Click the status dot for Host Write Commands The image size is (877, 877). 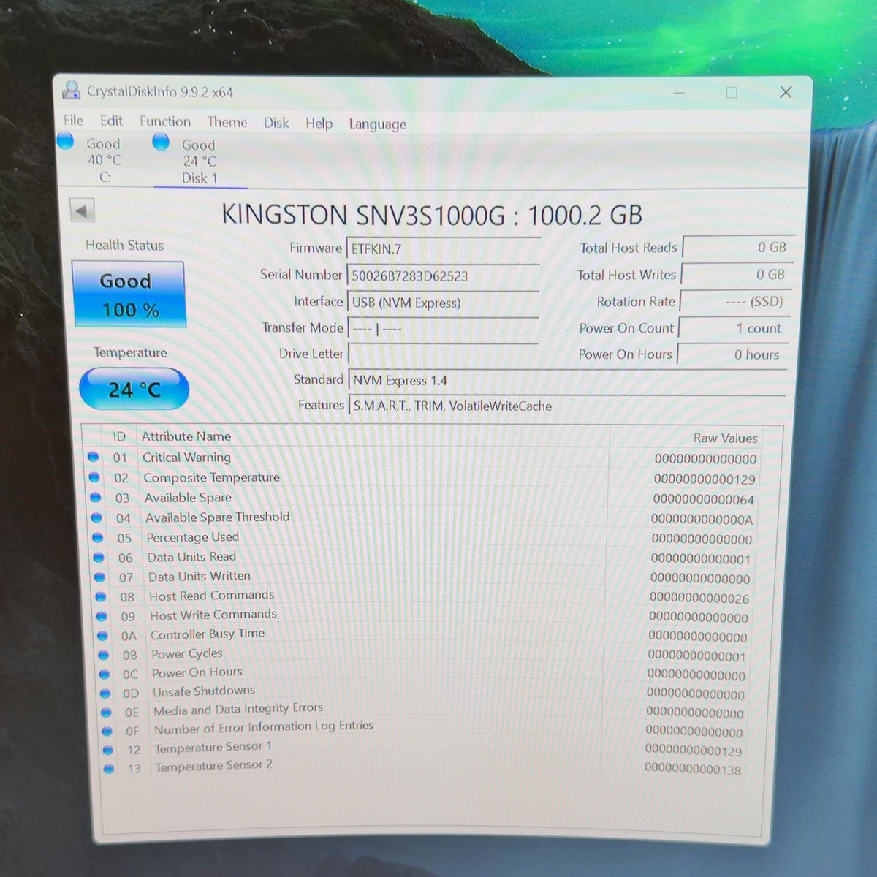click(102, 616)
